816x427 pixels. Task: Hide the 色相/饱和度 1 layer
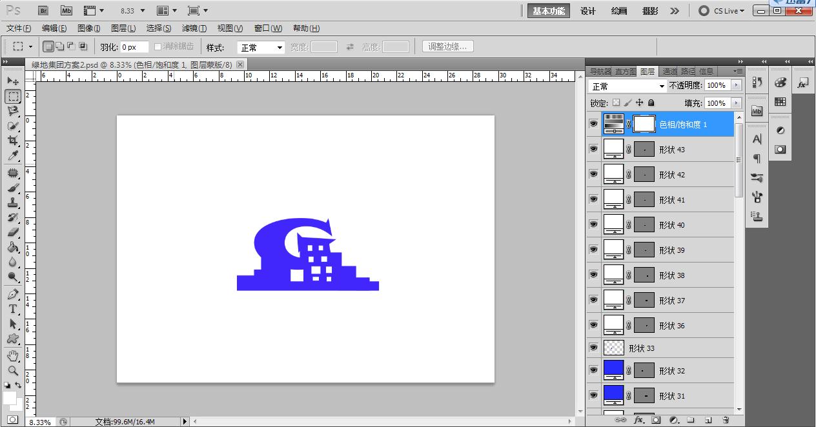click(x=593, y=124)
